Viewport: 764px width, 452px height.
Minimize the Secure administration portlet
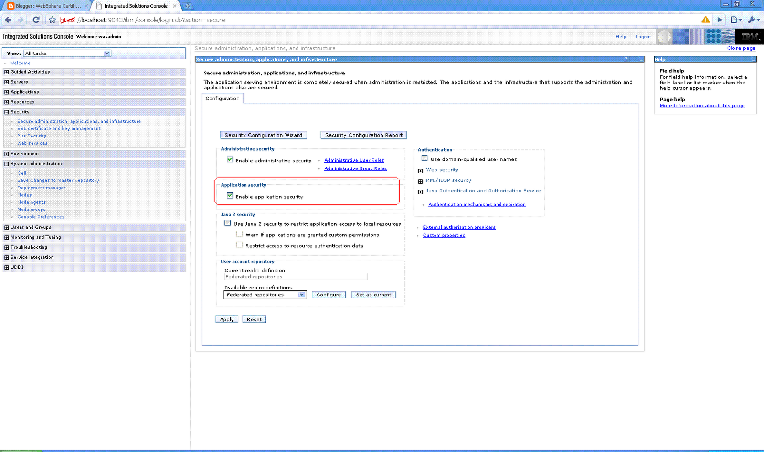tap(641, 59)
